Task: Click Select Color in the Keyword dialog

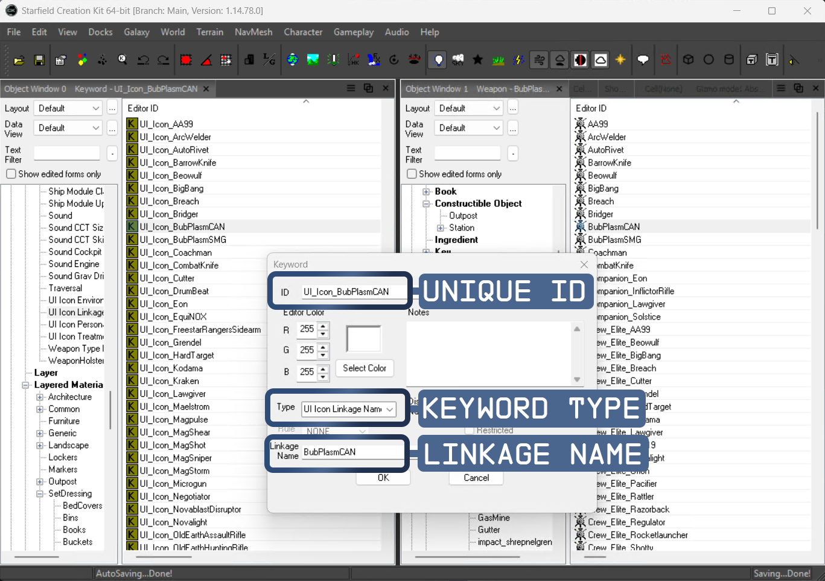Action: [x=365, y=368]
